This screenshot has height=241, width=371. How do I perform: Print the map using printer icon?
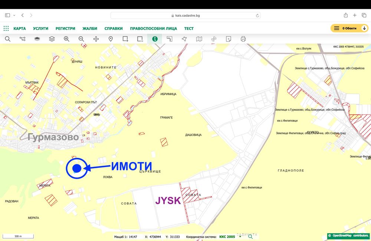243,39
